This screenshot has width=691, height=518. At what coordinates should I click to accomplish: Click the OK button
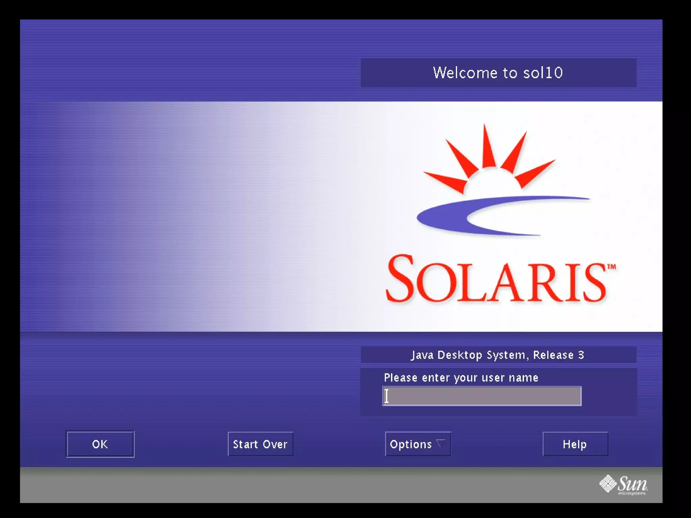click(x=100, y=444)
